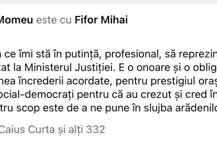Click the 'este cu' tag text
Image resolution: width=217 pixels, height=144 pixels.
(x=54, y=20)
